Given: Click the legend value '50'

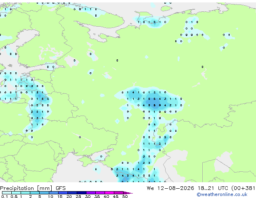Looking at the screenshot, I should (x=125, y=196).
